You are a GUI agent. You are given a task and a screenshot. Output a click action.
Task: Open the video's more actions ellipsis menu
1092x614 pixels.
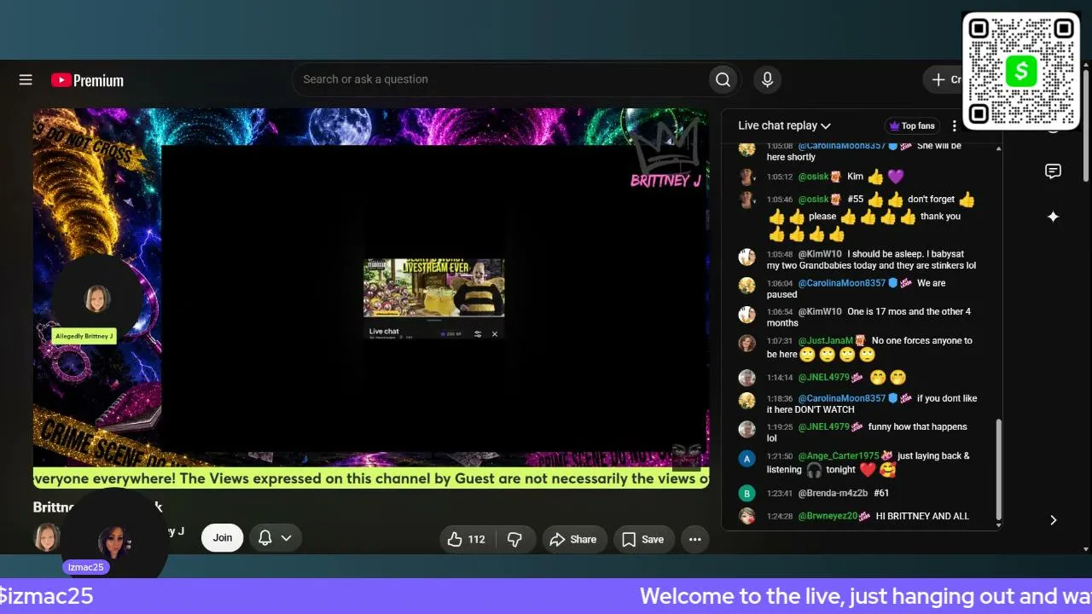tap(694, 539)
